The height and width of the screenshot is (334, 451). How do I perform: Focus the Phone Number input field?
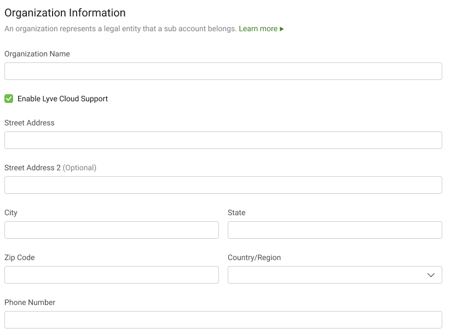point(223,320)
